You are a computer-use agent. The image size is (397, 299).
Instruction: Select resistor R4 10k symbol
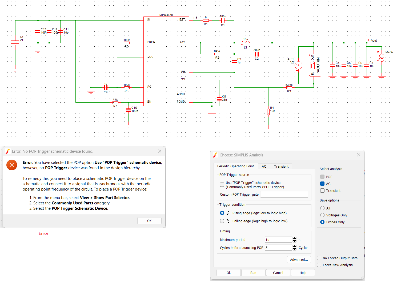268,112
